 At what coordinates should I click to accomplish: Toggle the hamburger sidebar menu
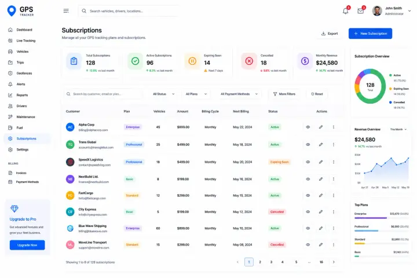[x=66, y=11]
